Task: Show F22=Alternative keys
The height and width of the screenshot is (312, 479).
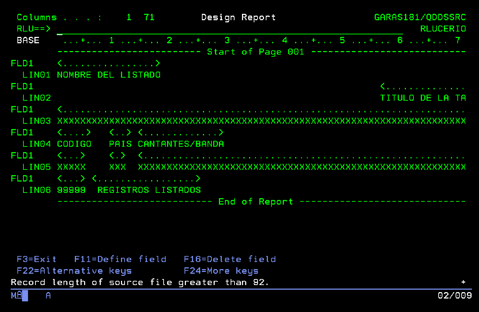Action: point(74,271)
